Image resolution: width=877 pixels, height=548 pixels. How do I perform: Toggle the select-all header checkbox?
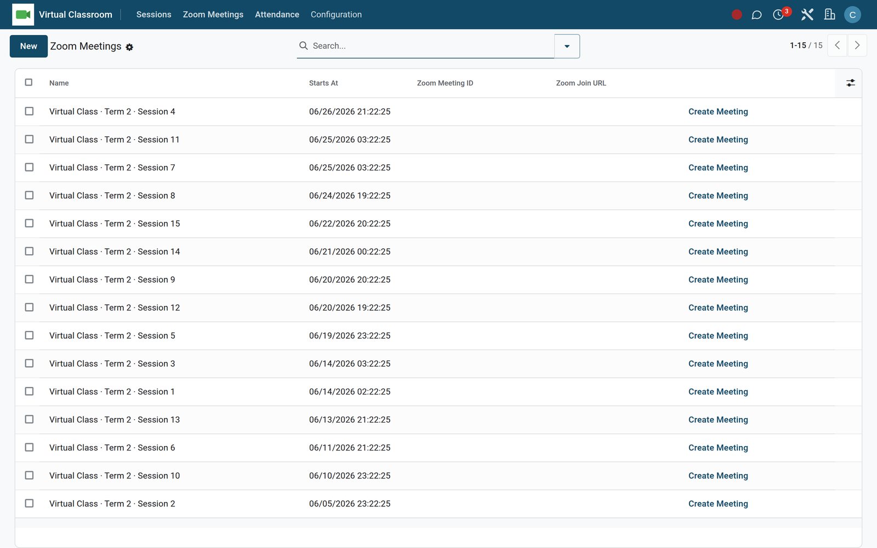[29, 82]
